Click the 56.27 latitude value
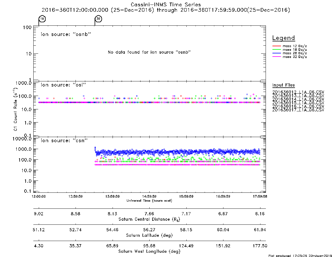The width and height of the screenshot is (332, 257). tap(149, 230)
